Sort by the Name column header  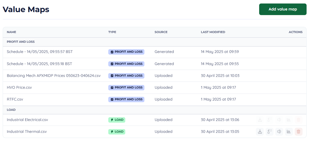click(12, 32)
